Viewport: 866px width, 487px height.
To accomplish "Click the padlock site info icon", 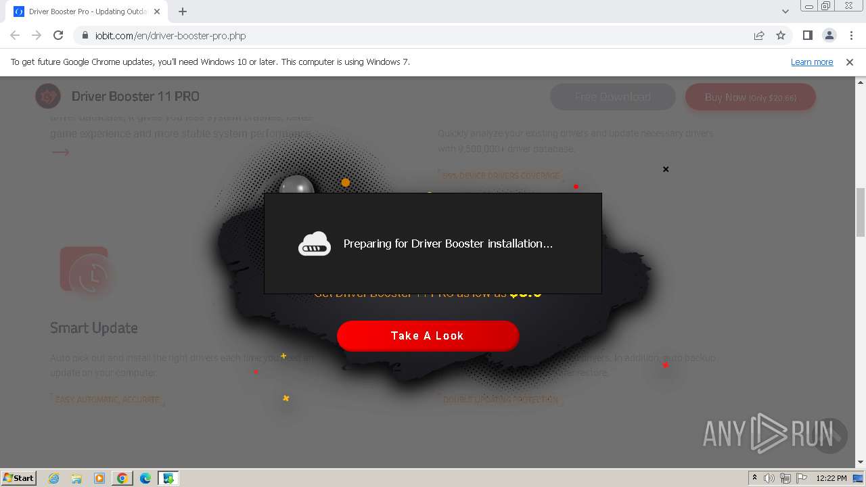I will point(85,36).
